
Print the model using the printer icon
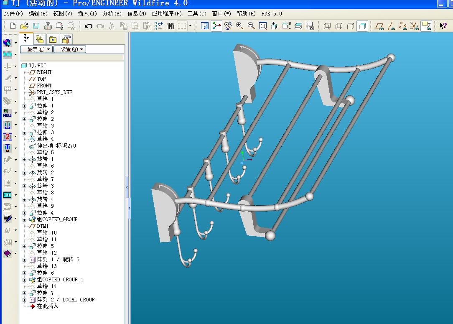pyautogui.click(x=48, y=26)
